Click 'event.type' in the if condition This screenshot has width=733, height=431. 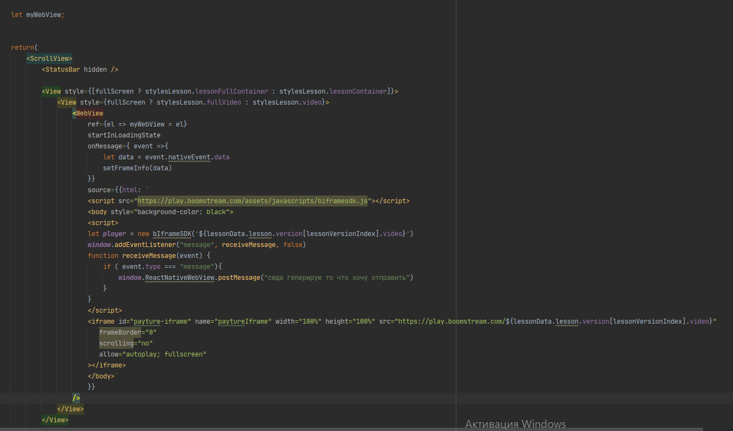pos(141,266)
